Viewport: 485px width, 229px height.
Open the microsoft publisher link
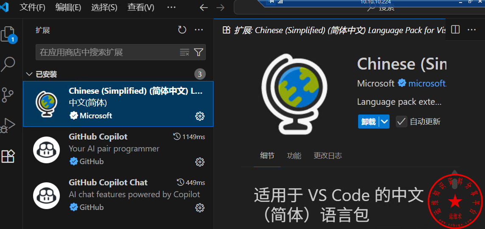427,83
